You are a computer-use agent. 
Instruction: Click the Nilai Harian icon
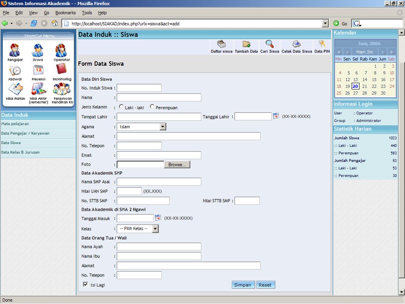pyautogui.click(x=16, y=90)
